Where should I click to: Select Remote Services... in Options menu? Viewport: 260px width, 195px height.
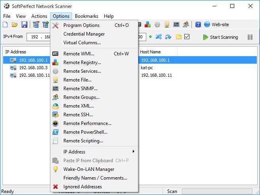click(x=94, y=71)
